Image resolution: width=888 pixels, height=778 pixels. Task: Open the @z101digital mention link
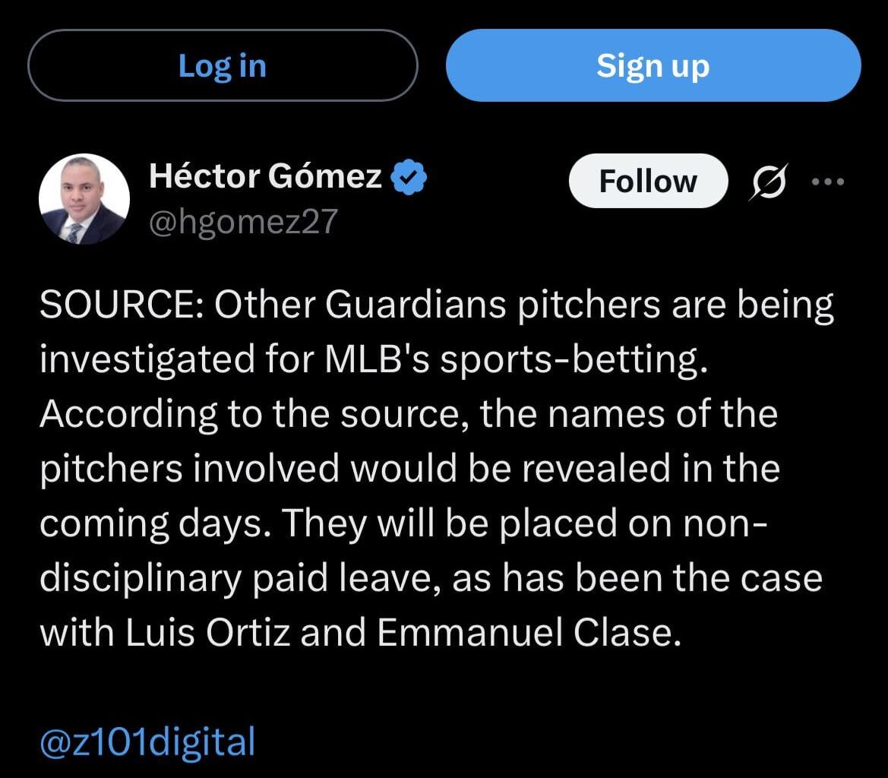pos(147,742)
